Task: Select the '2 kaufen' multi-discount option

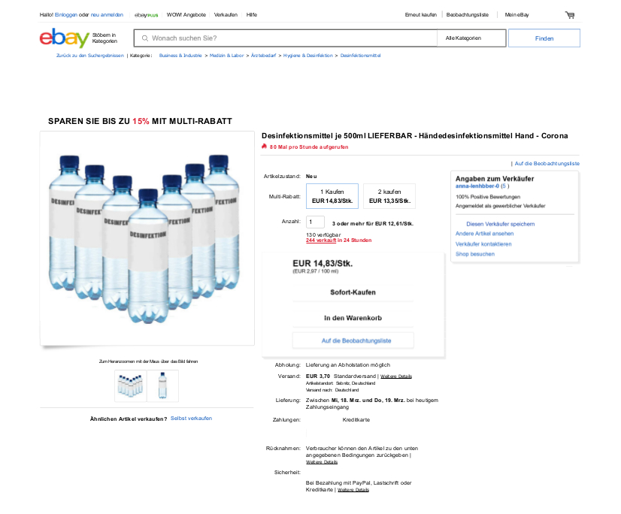Action: click(x=389, y=196)
